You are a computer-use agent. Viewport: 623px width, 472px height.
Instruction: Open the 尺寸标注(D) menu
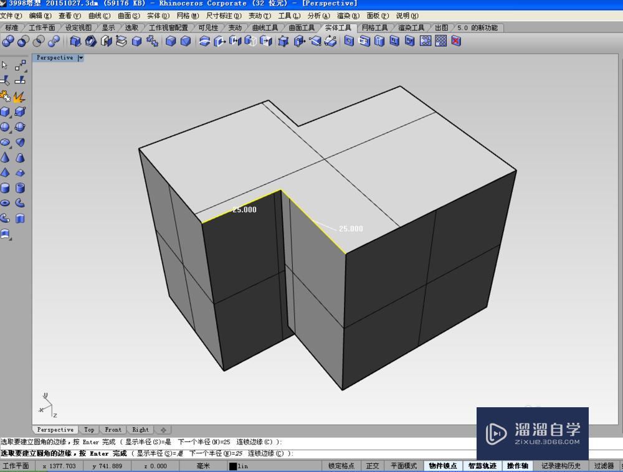pyautogui.click(x=224, y=16)
